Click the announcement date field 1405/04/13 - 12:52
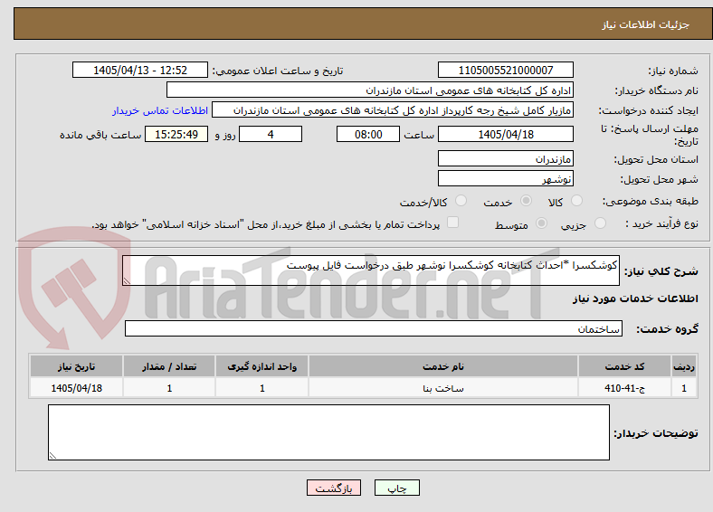This screenshot has height=512, width=713. tap(140, 70)
